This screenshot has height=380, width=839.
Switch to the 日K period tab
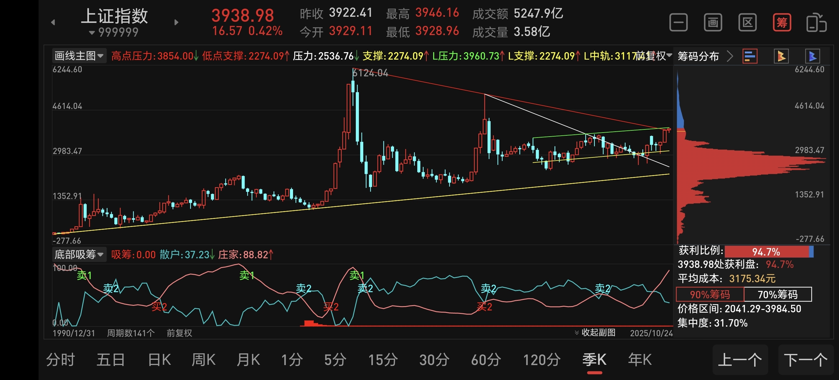[159, 360]
